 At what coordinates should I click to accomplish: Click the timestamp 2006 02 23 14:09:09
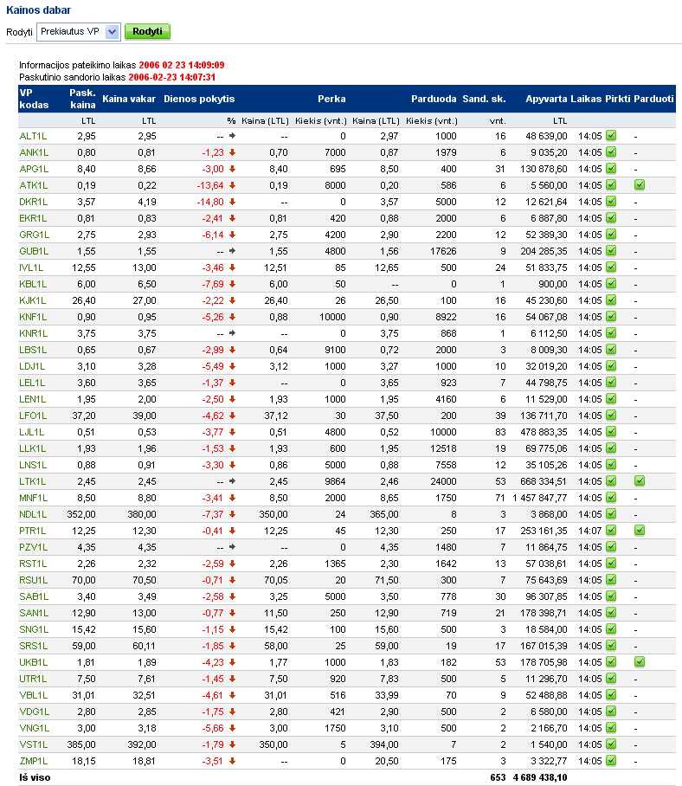pos(182,65)
